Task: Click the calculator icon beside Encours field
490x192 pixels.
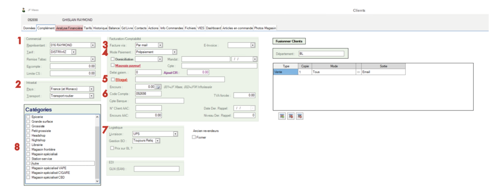Action: point(158,87)
